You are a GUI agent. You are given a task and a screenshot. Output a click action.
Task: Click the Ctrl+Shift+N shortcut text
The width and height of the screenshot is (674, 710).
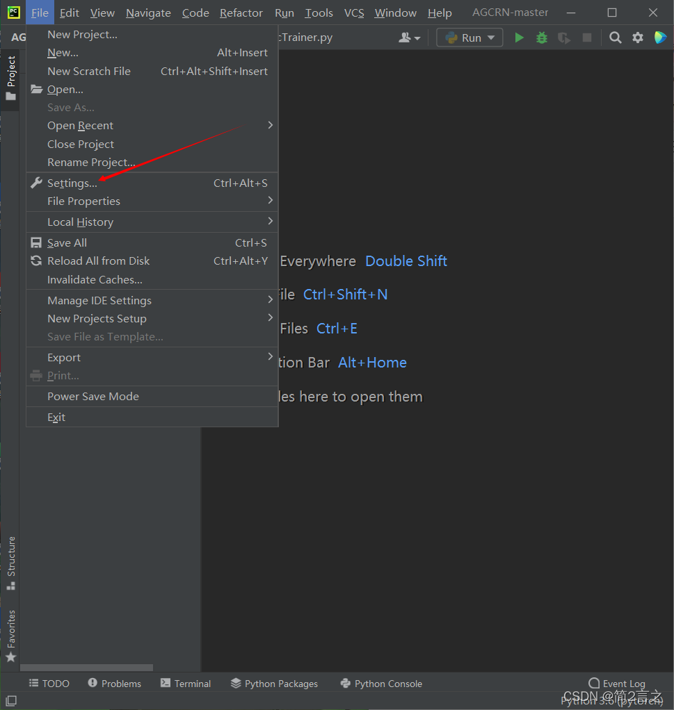(346, 295)
